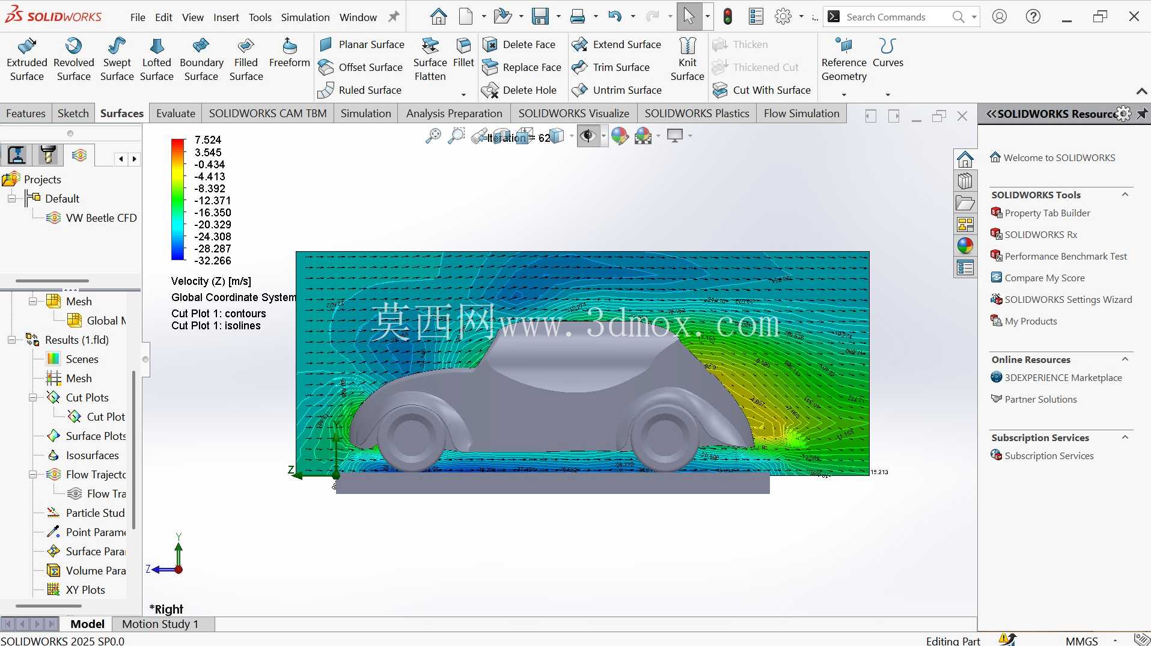Select the Lofted Surface tool
This screenshot has height=646, width=1151.
click(x=157, y=59)
